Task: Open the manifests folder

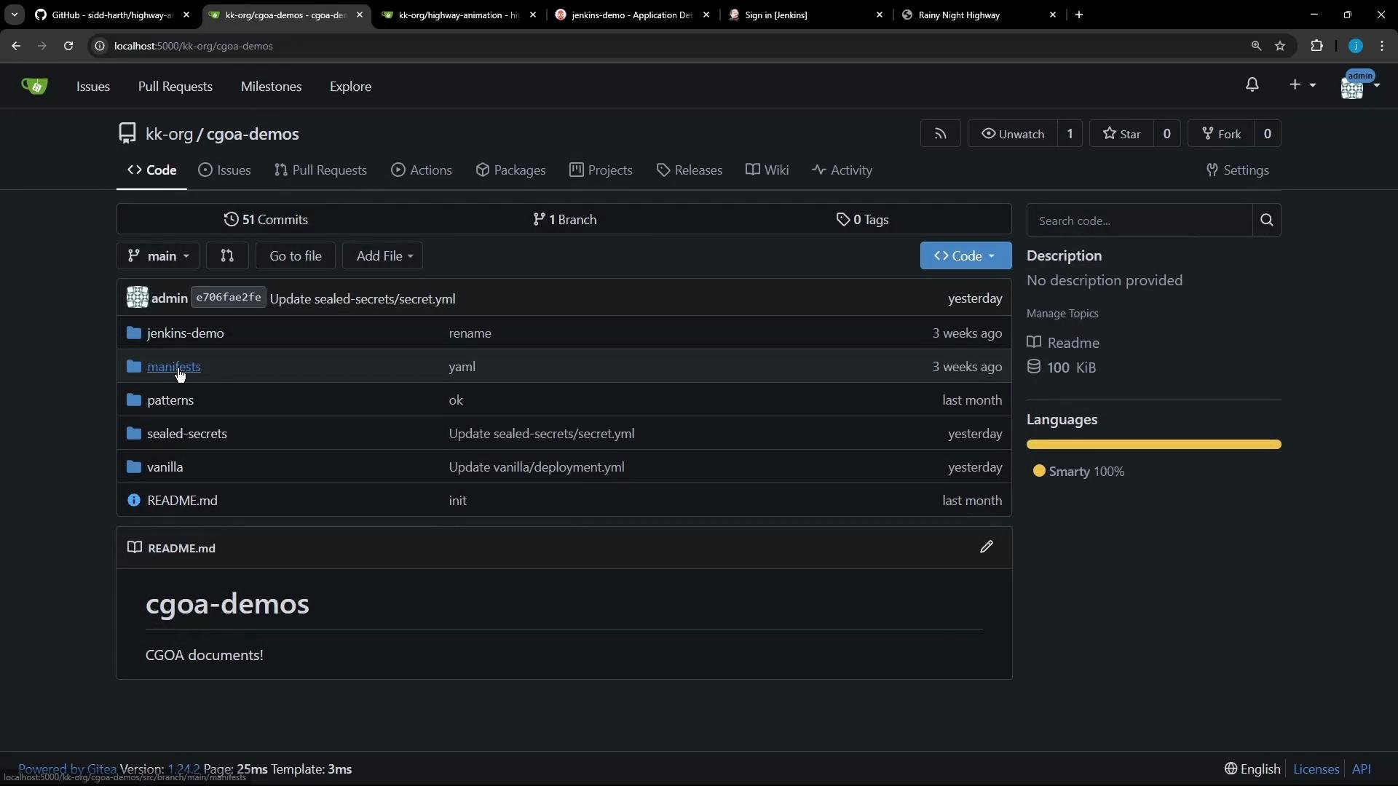Action: (173, 367)
